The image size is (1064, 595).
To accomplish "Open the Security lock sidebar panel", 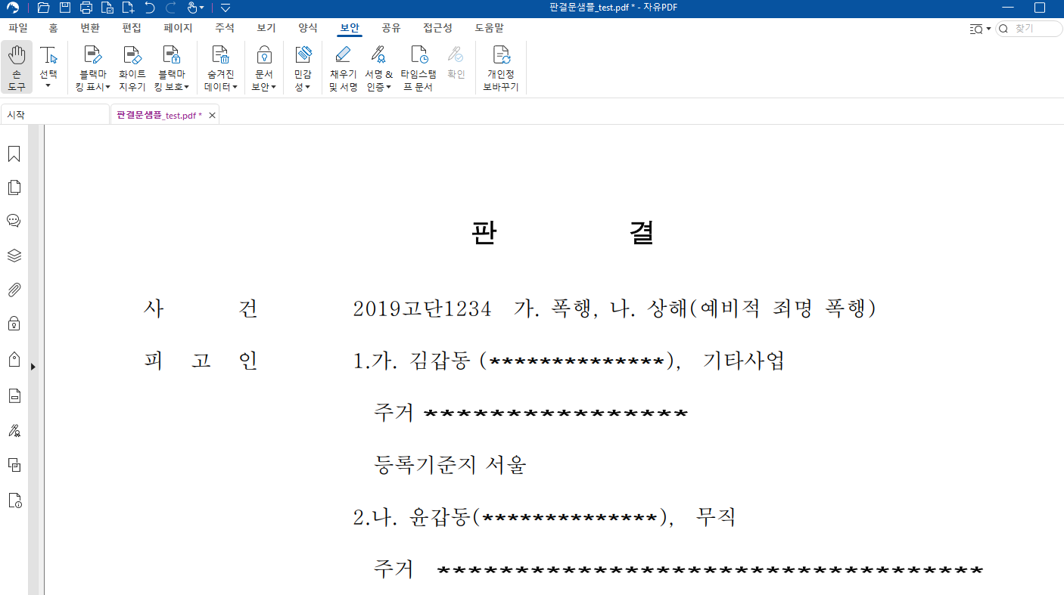I will click(x=14, y=324).
